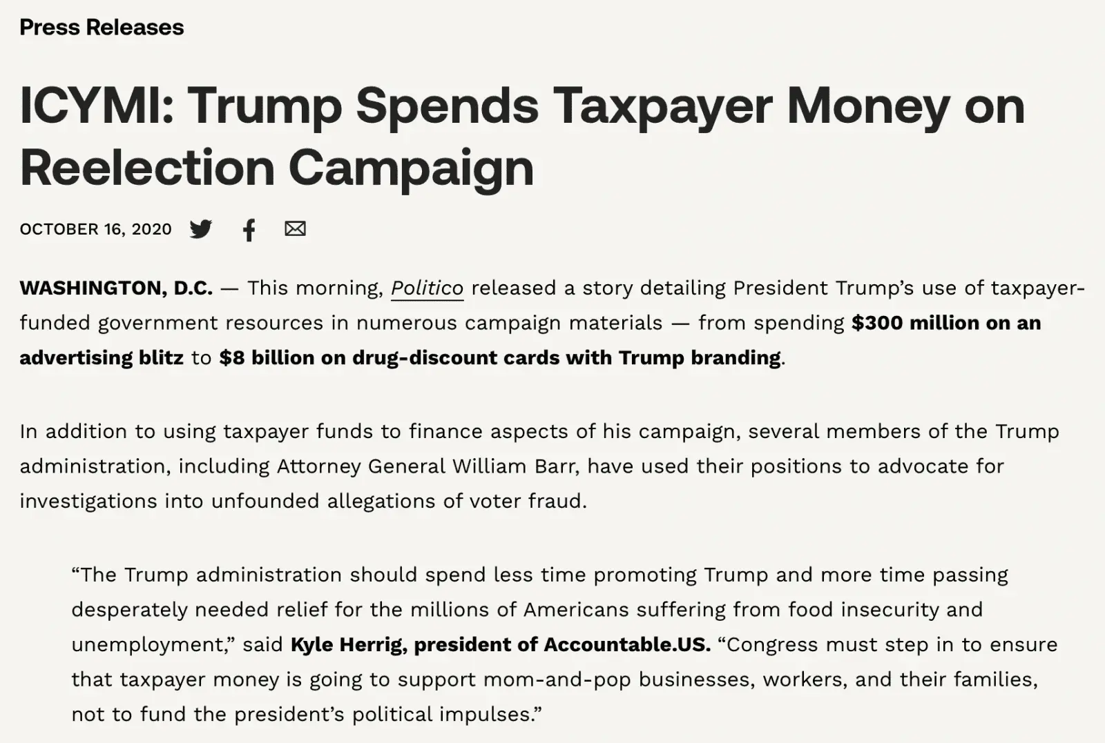The height and width of the screenshot is (743, 1105).
Task: Select the October 16, 2020 date
Action: tap(95, 229)
